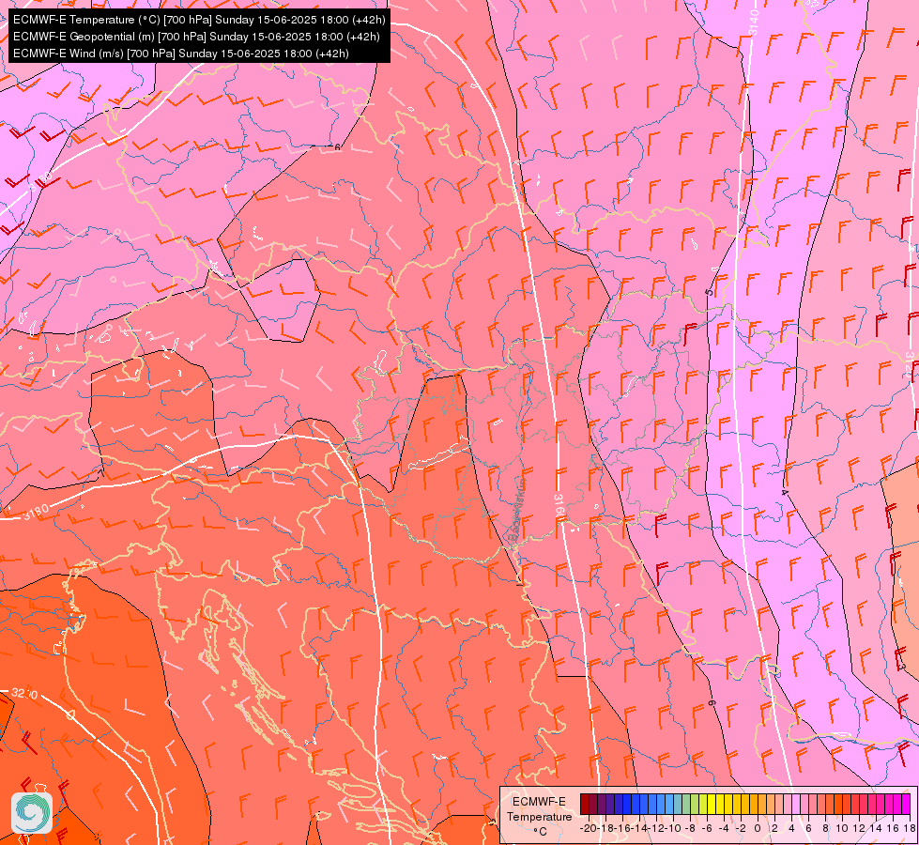The image size is (919, 845).
Task: Click the -18 legend scale value
Action: pos(605,828)
